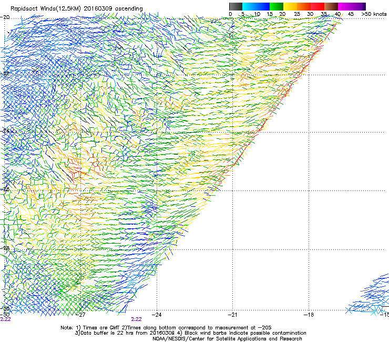This screenshot has height=342, width=389.
Task: Pick the yellow 20-25 knots legend segment
Action: pos(290,6)
